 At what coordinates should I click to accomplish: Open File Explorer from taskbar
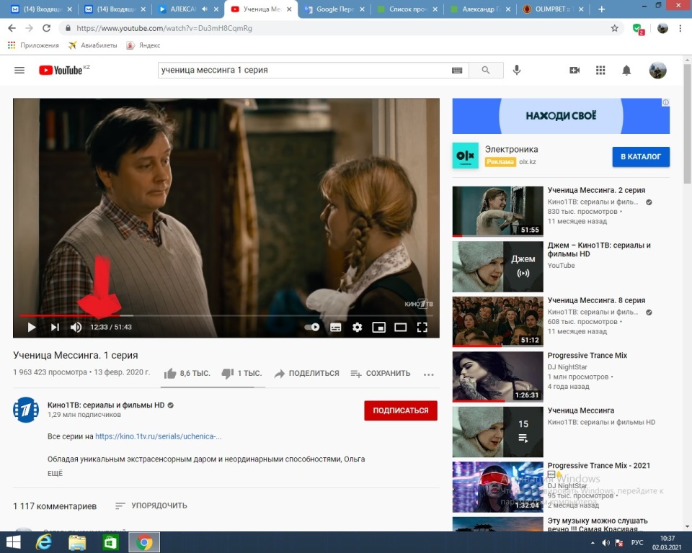coord(77,542)
